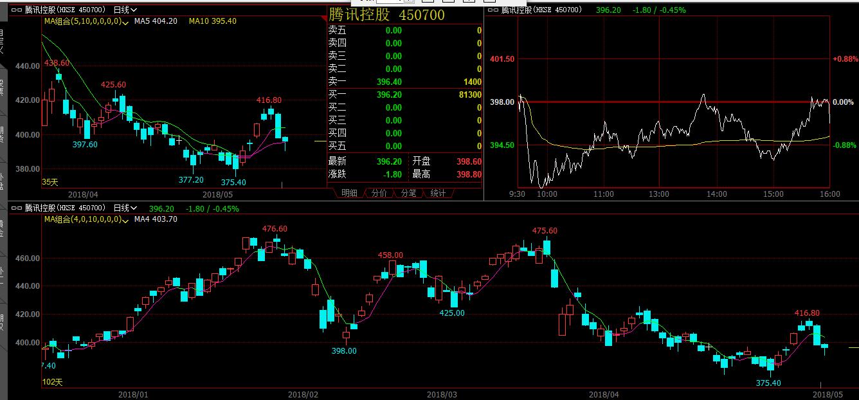This screenshot has height=400, width=859.
Task: Click the 425.00 low label in bottom chart
Action: pos(451,313)
